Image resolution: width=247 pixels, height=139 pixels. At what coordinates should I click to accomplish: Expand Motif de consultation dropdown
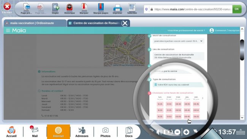coord(178,41)
